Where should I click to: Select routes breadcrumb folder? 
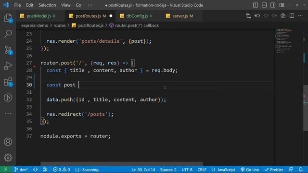(x=60, y=25)
